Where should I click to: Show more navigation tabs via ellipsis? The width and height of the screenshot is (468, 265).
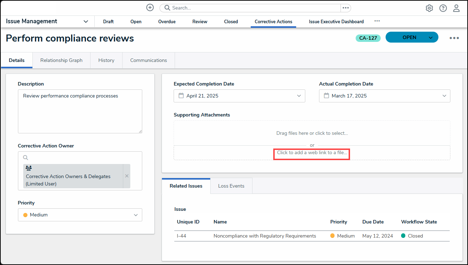tap(377, 21)
